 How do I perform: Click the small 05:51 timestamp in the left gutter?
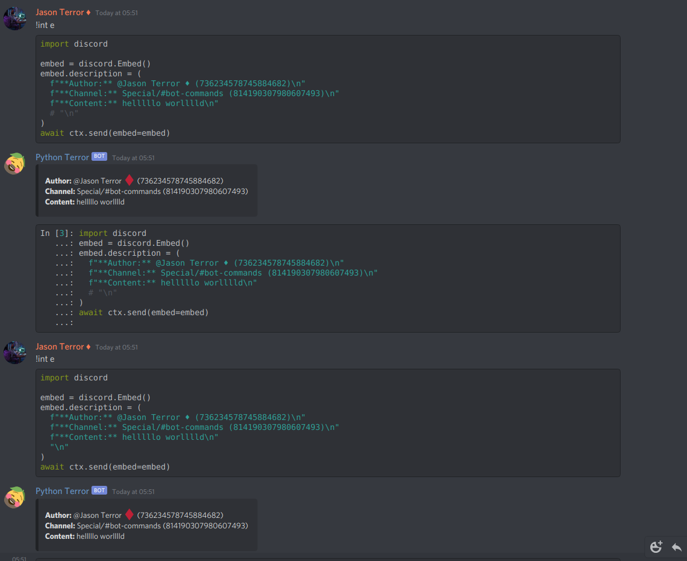pyautogui.click(x=19, y=558)
